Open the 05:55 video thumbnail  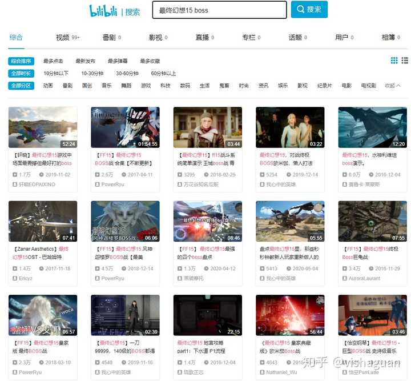pos(290,221)
